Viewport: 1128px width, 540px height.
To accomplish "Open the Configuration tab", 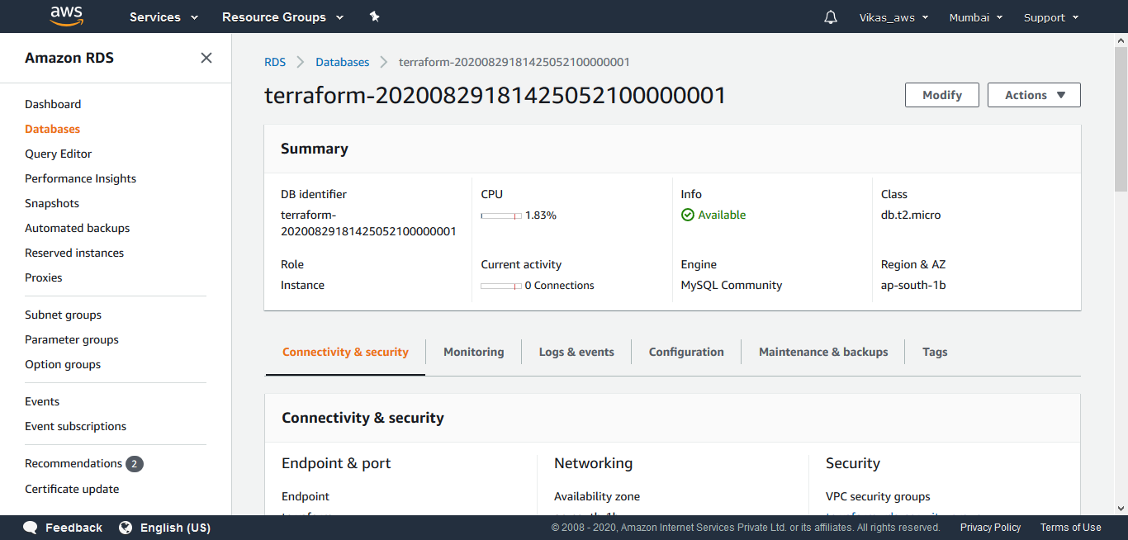I will point(686,352).
